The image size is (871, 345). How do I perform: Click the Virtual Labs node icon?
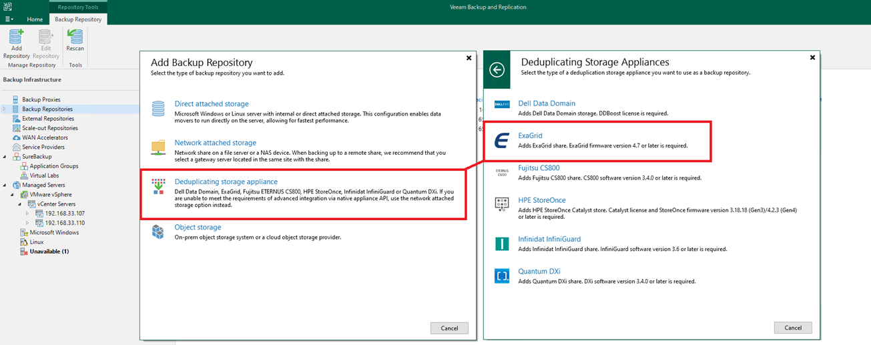pos(24,176)
